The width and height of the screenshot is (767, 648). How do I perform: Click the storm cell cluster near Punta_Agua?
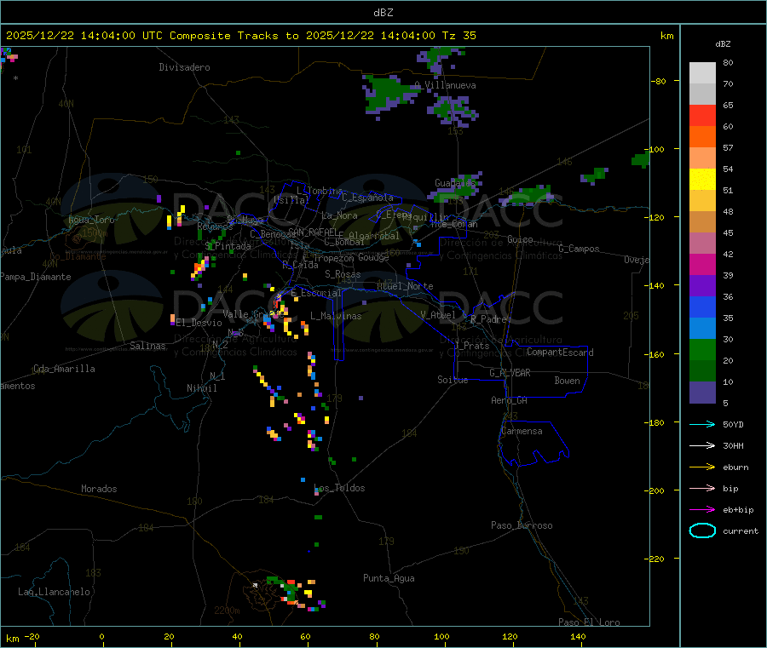(295, 594)
